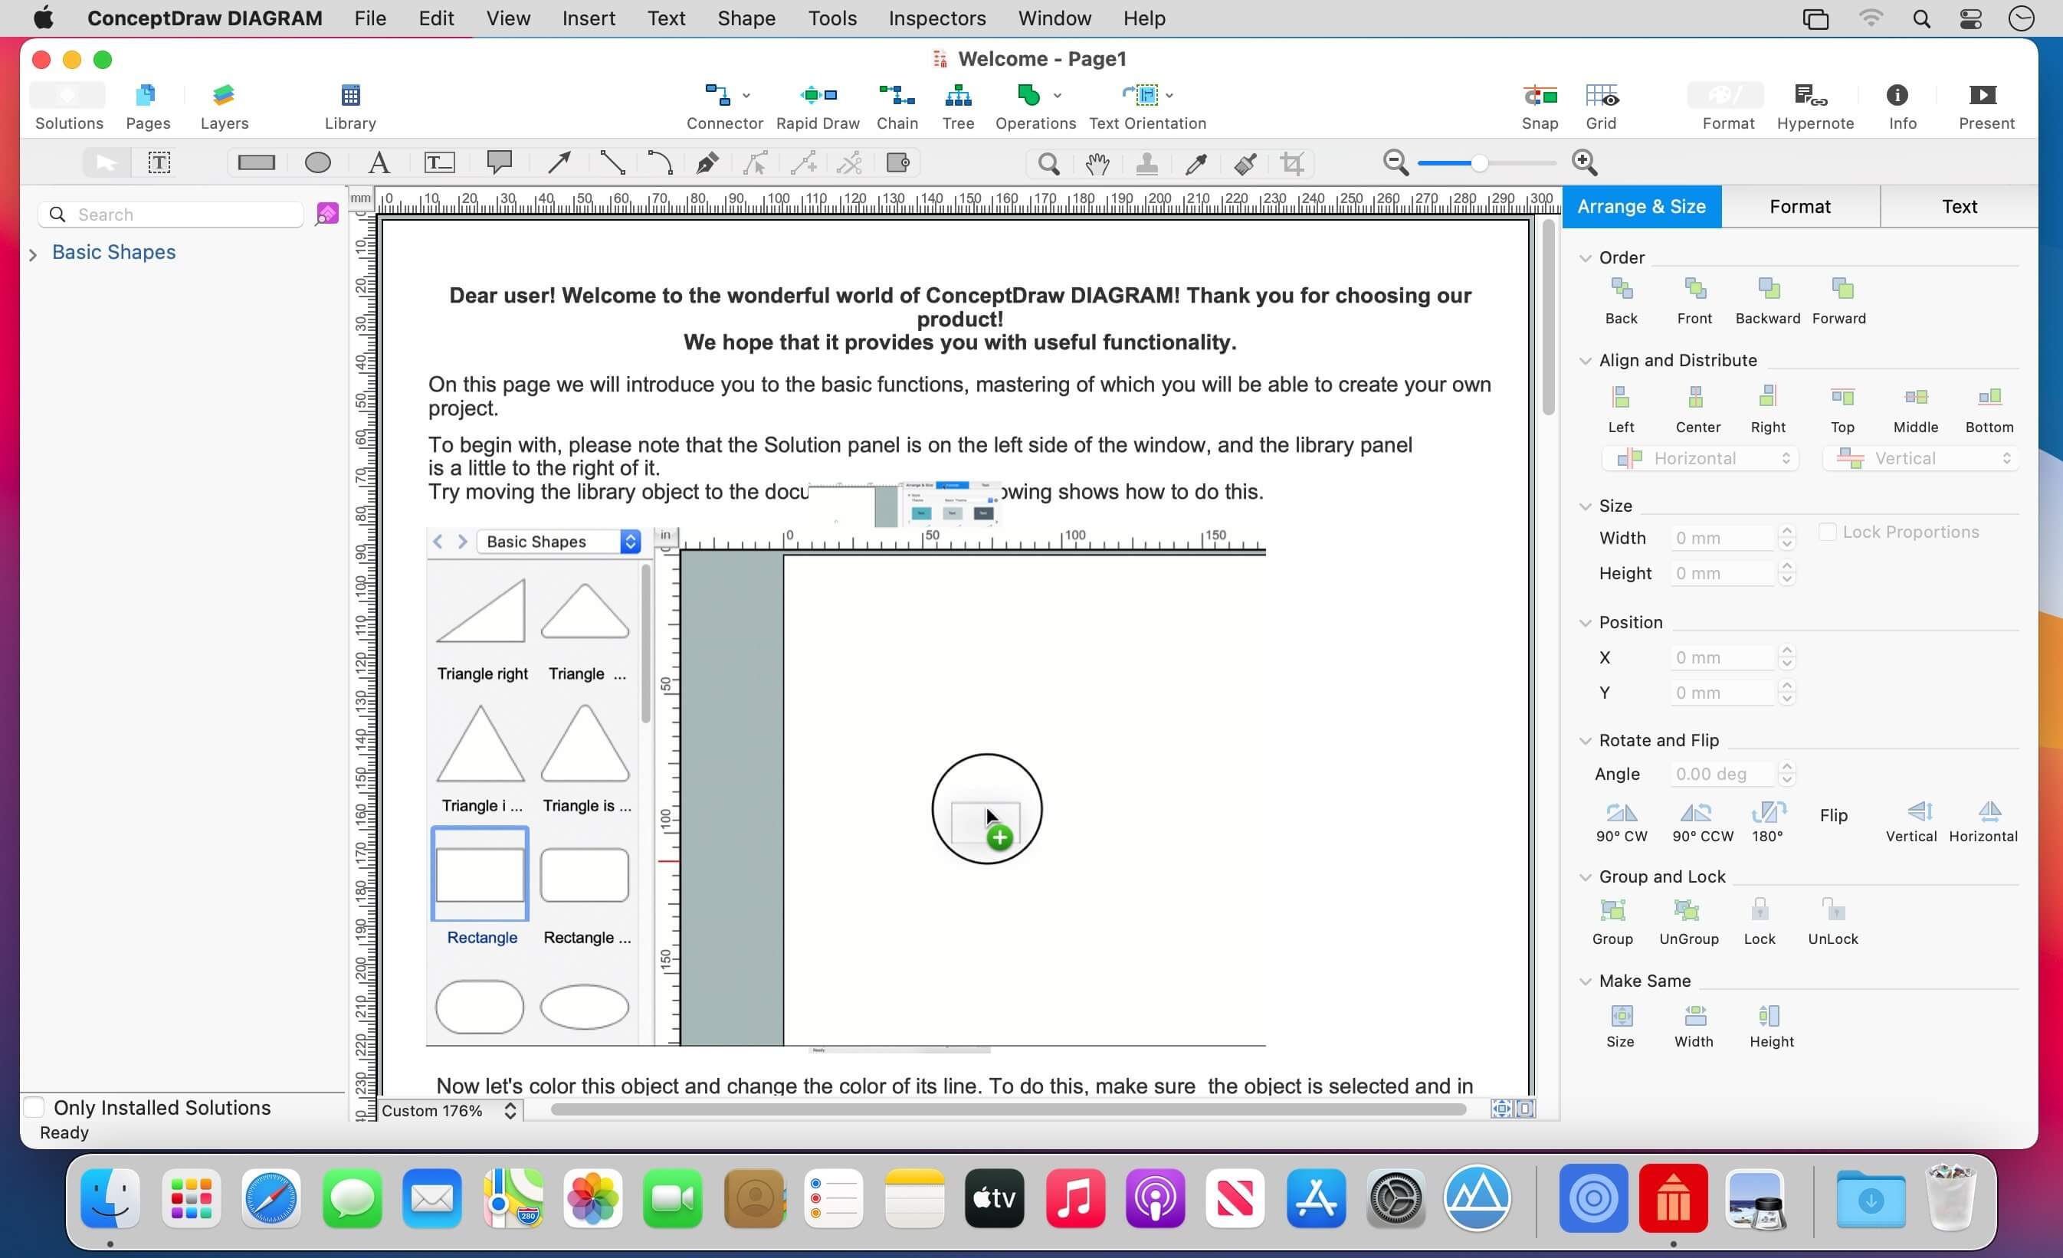Screen dimensions: 2063x1258
Task: Switch to the Format tab
Action: (x=1799, y=207)
